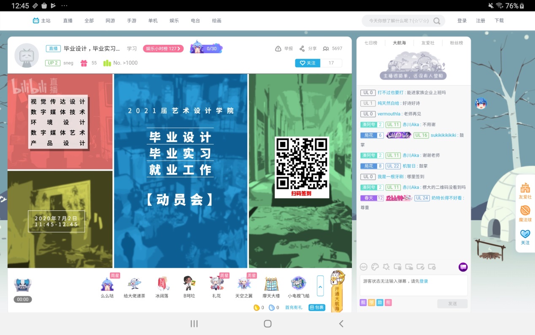Viewport: 535px width, 335px height.
Task: Click the search input field
Action: tap(399, 21)
